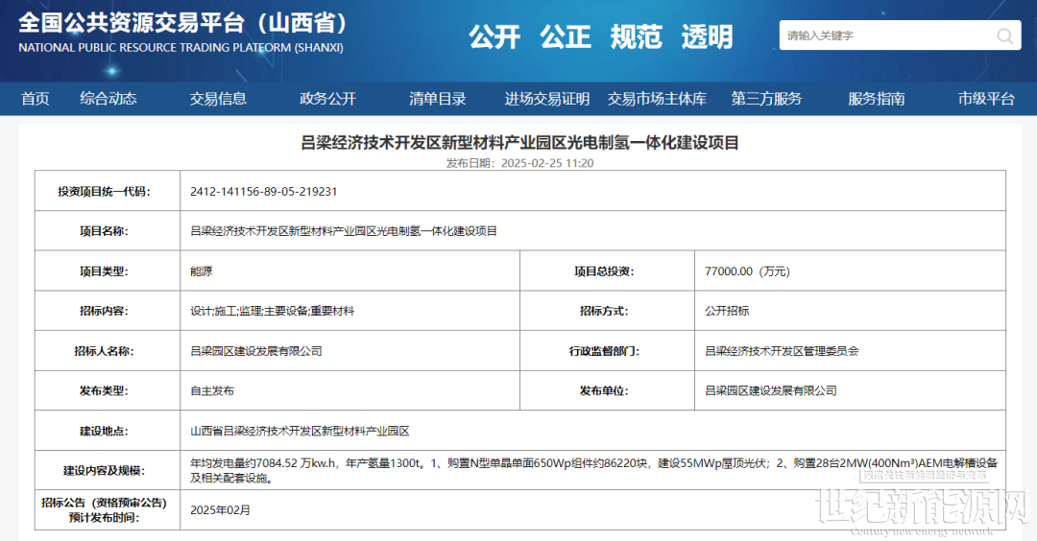Image resolution: width=1037 pixels, height=541 pixels.
Task: Open 交易市场主体库 nav item
Action: coord(658,99)
